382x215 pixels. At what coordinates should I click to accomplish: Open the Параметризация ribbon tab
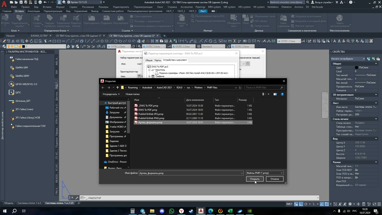click(53, 11)
